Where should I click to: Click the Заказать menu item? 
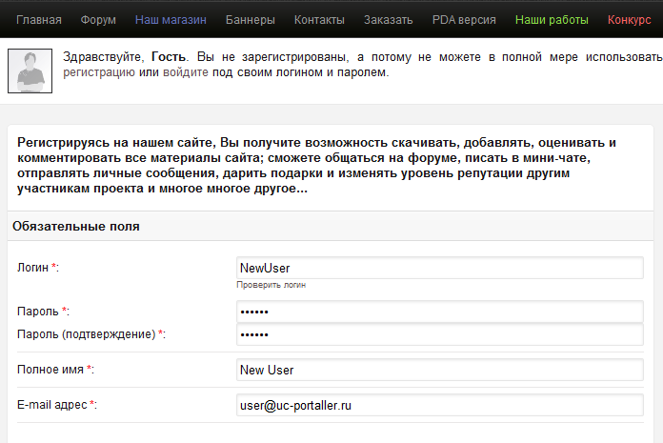click(388, 20)
